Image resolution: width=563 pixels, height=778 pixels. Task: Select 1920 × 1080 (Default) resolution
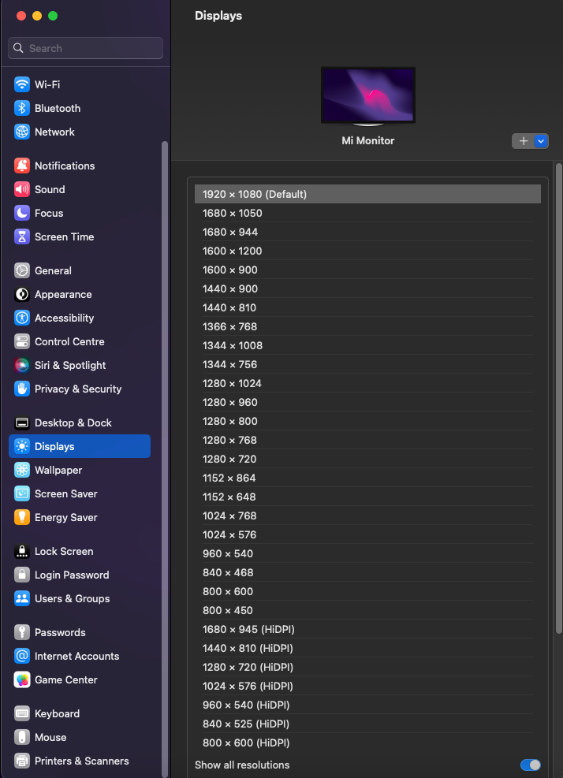367,194
